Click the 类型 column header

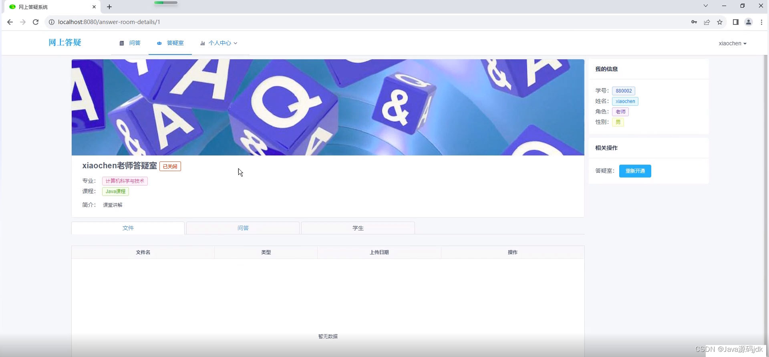[266, 252]
